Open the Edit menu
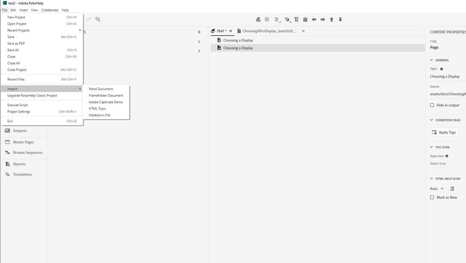The image size is (466, 263). [x=13, y=10]
